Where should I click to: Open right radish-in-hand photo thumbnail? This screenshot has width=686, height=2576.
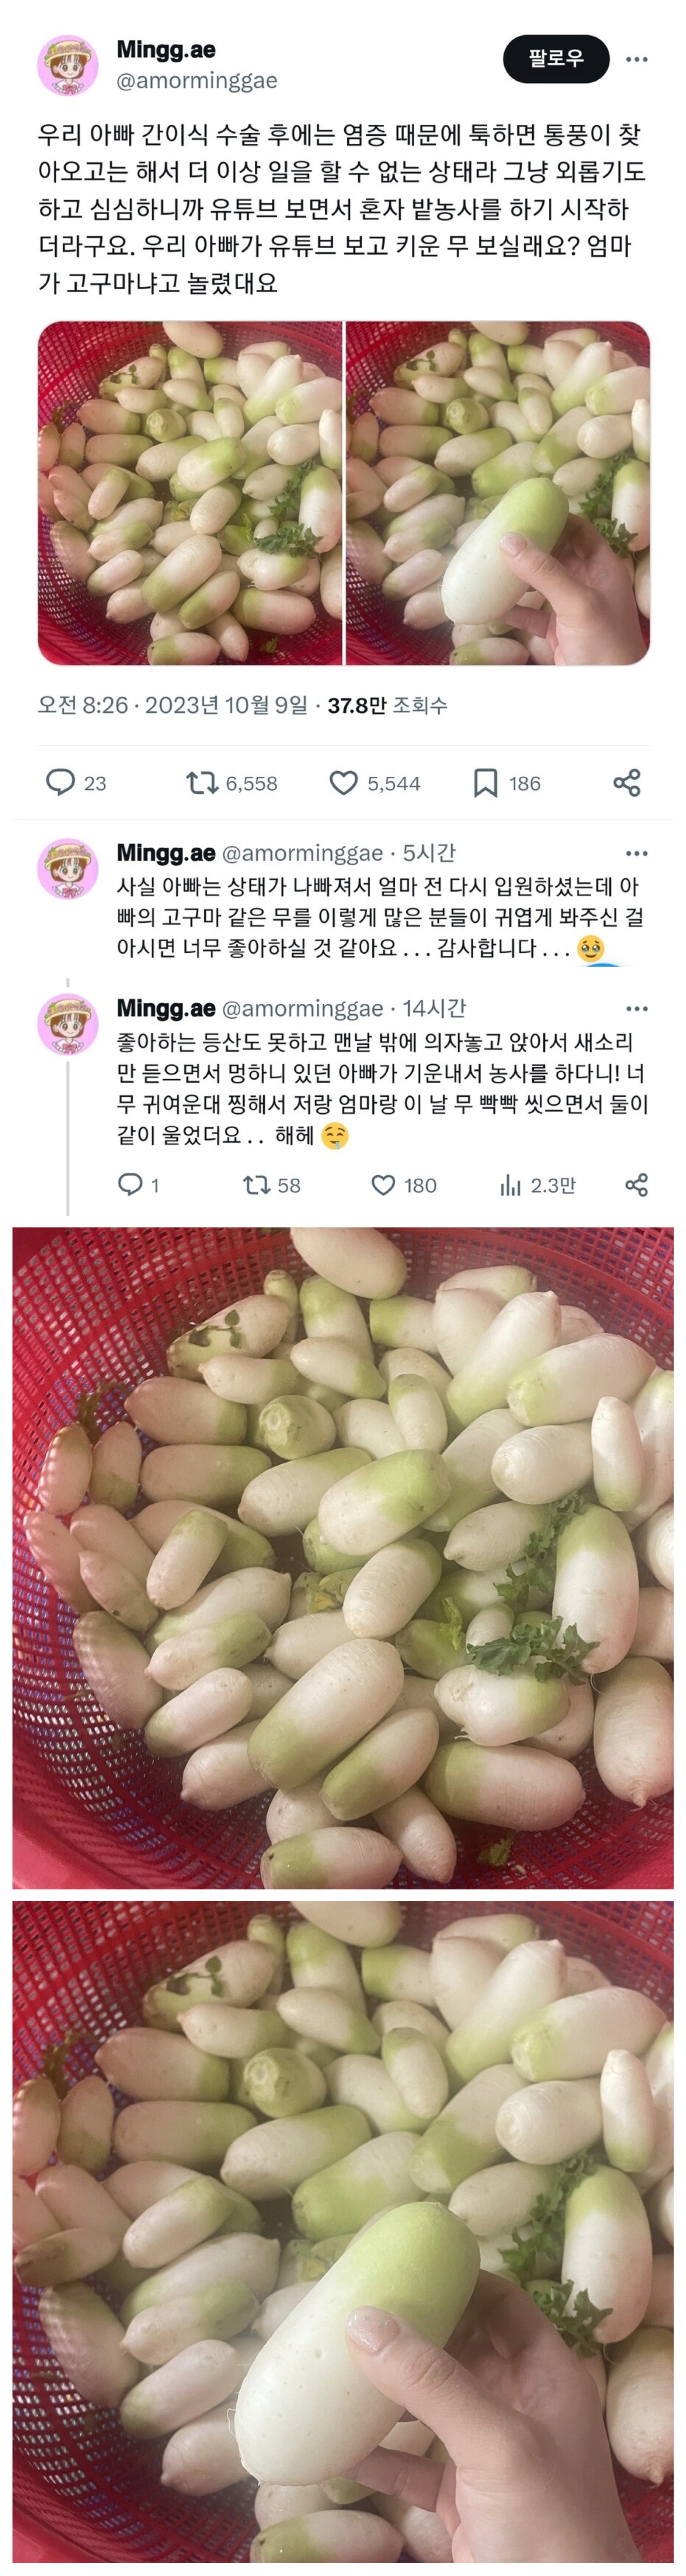tap(497, 493)
